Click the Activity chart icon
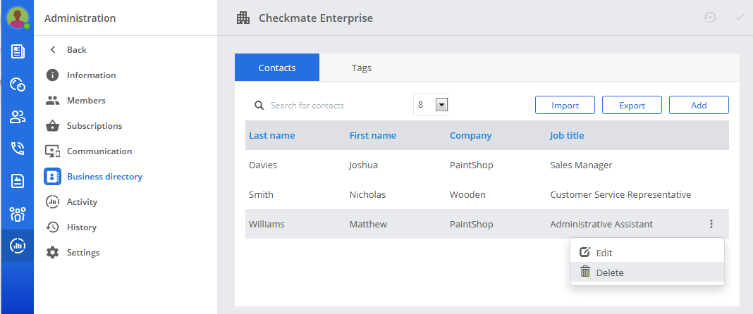Screen dimensions: 753x314 [x=52, y=202]
